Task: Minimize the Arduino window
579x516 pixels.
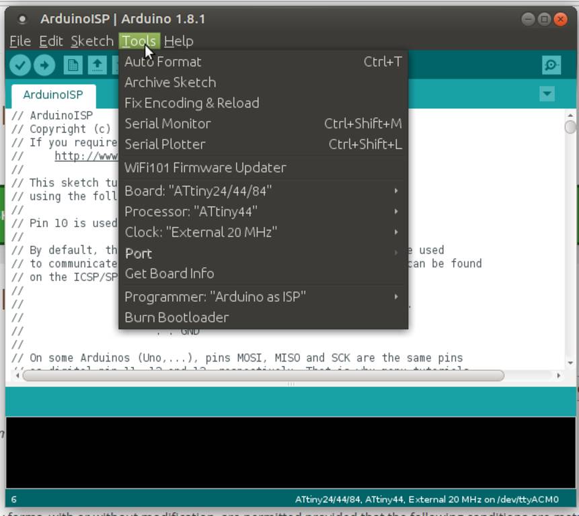Action: click(x=528, y=19)
